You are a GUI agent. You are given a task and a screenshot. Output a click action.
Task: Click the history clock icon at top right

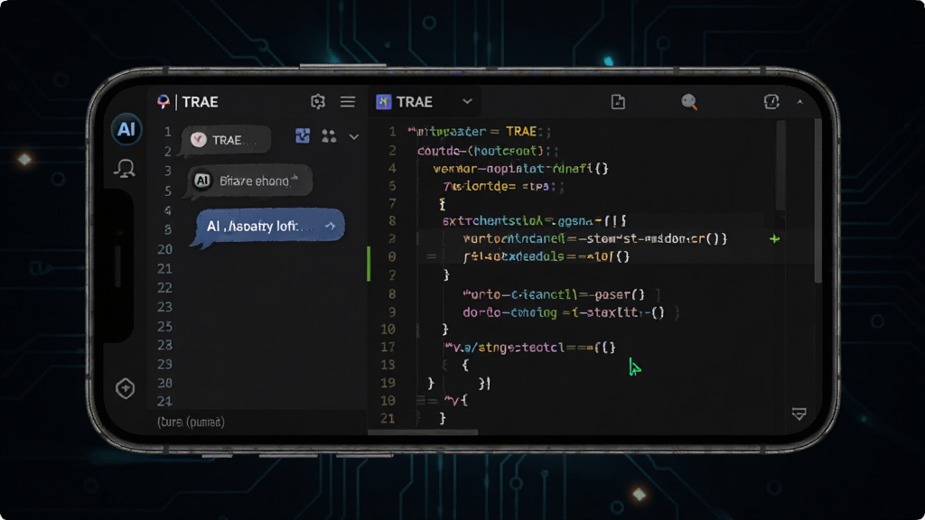click(x=771, y=101)
